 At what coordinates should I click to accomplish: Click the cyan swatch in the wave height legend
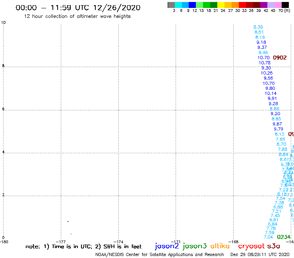(178, 5)
